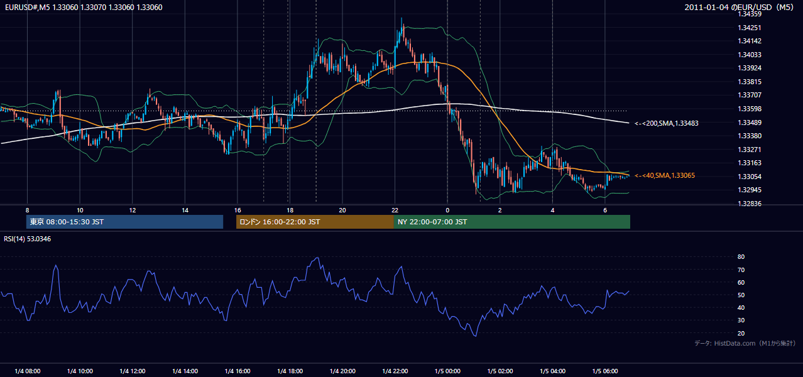Select the ロンドン 16:00-22:00 JST session bar
803x377 pixels.
pos(315,222)
